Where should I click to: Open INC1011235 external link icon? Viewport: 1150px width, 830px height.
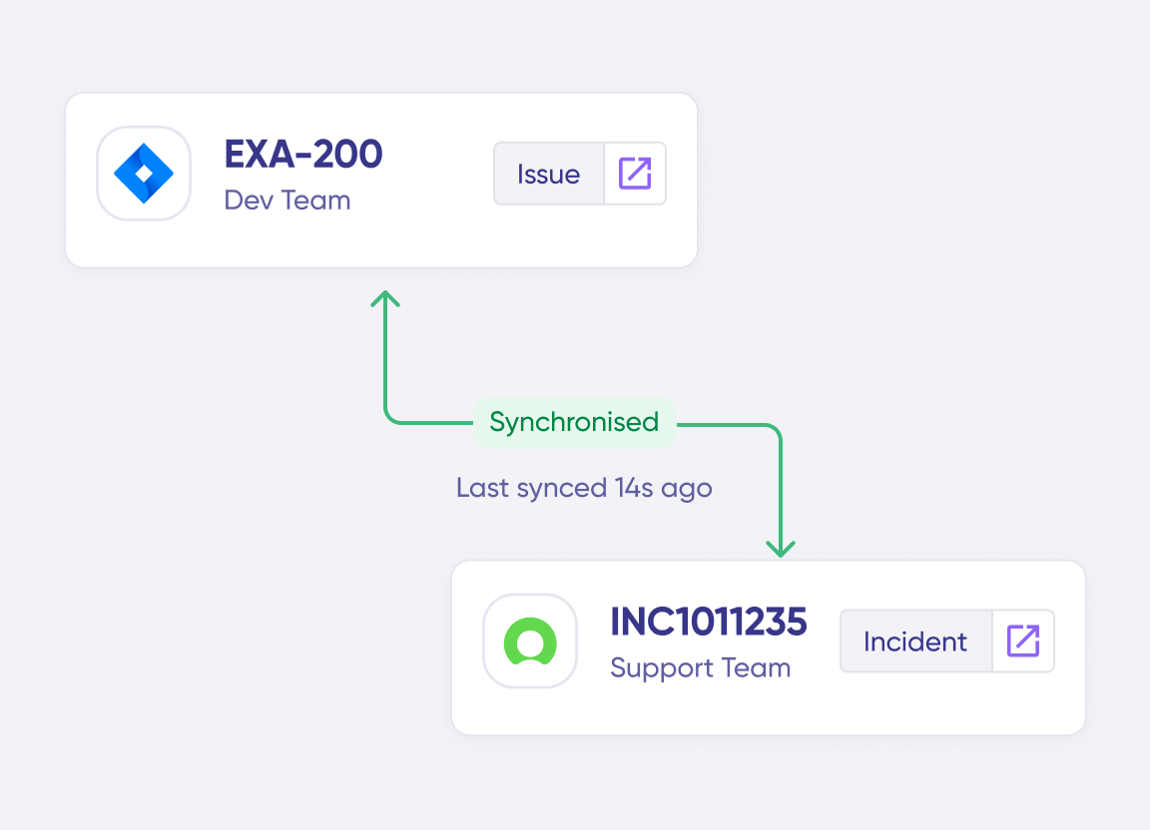(x=1023, y=640)
